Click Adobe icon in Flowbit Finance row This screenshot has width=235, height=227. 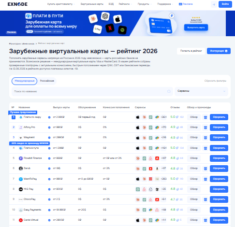pos(157,158)
